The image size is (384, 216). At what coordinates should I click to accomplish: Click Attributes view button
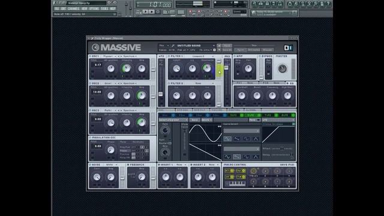pos(254,50)
